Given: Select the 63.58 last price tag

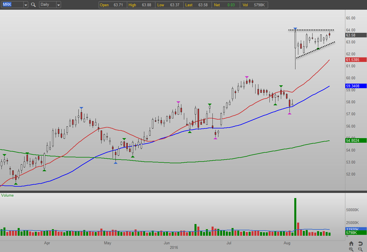Looking at the screenshot, I should click(356, 35).
